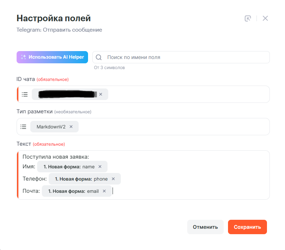Click the Новая форма name chip
This screenshot has height=250, width=285.
[69, 167]
